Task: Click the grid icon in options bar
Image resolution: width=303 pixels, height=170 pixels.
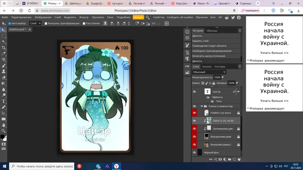Action: tap(167, 23)
